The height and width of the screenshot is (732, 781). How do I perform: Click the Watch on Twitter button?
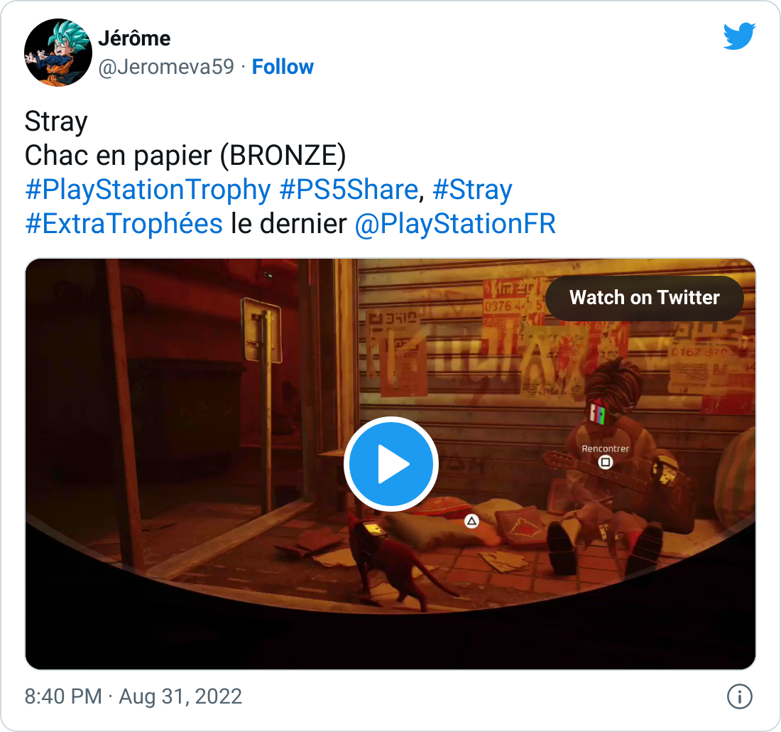(x=645, y=298)
